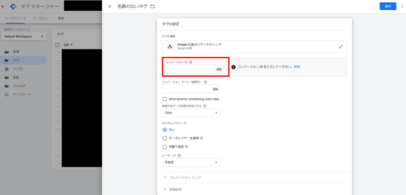Viewport: 406px width, 195px height.
Task: Click Google 広告のリマーケティング tag type row
Action: [x=255, y=47]
